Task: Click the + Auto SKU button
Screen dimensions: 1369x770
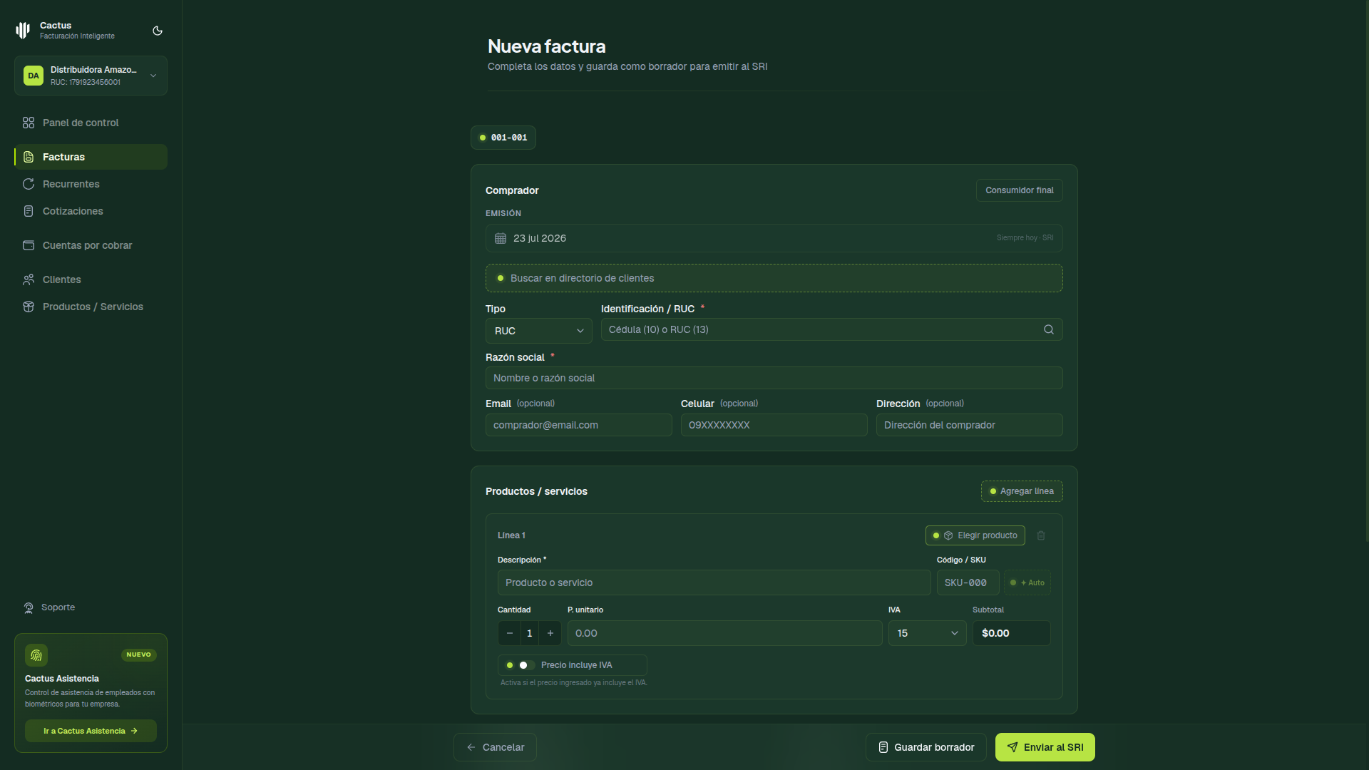Action: (1027, 582)
